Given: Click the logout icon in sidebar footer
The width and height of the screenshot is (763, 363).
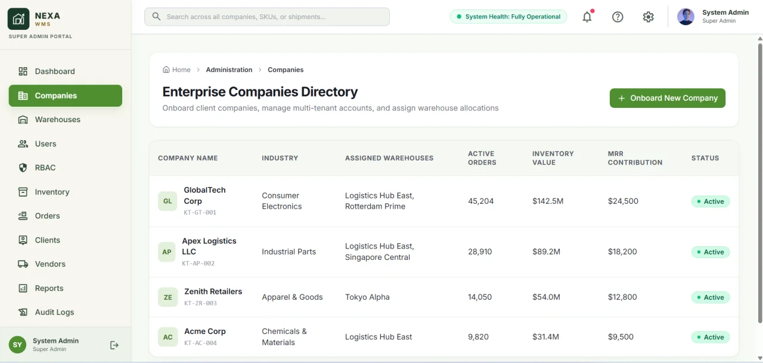Looking at the screenshot, I should click(x=114, y=345).
